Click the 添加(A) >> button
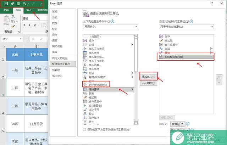The image size is (227, 145). 148,77
